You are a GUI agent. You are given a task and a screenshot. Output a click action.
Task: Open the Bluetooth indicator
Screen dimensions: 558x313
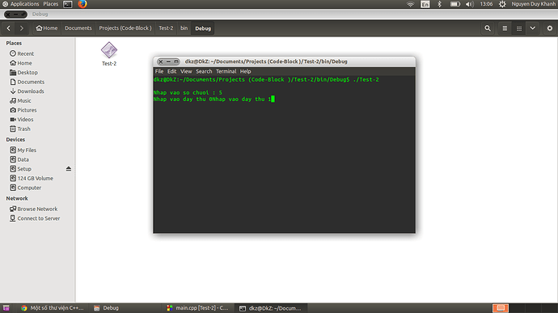(439, 4)
